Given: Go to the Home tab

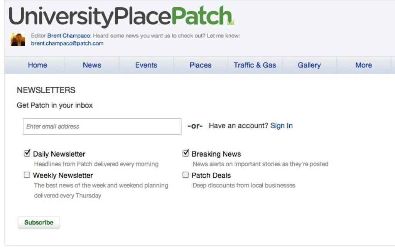Looking at the screenshot, I should click(37, 65).
